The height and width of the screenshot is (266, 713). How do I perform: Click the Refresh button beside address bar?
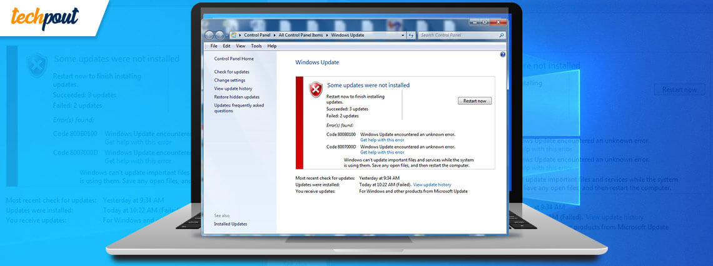pos(411,35)
